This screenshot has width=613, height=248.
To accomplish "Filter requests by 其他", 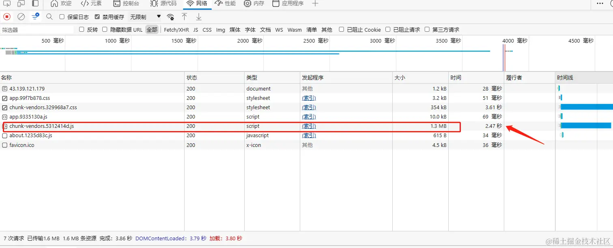I will (327, 30).
